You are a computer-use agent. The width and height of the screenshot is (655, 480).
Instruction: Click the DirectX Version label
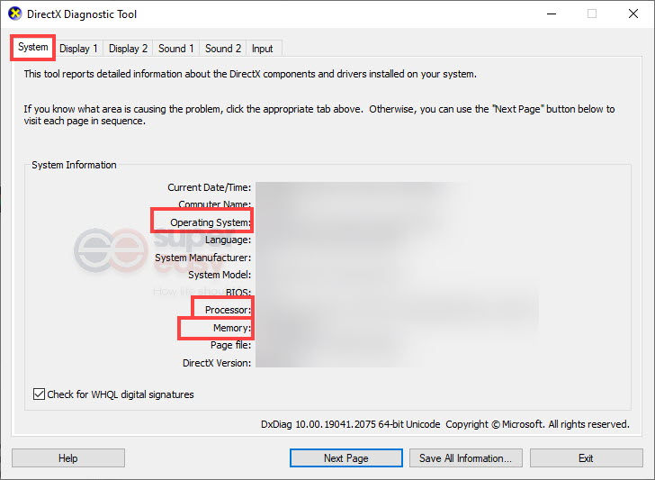point(216,362)
